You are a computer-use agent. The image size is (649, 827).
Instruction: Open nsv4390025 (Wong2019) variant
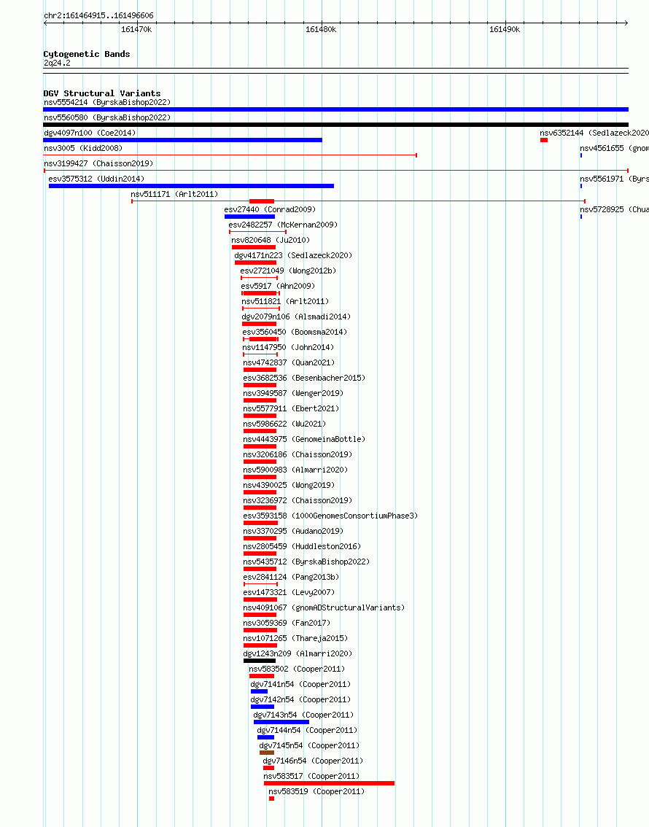tap(289, 485)
